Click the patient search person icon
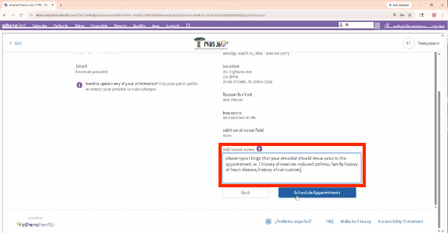Viewport: 448px width, 233px height. click(x=341, y=25)
